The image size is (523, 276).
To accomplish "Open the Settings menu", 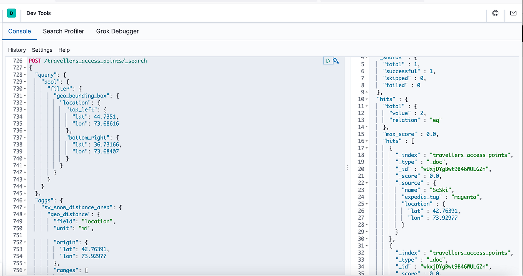I will tap(42, 50).
